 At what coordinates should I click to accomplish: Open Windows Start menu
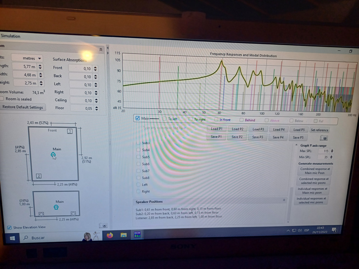click(12, 238)
